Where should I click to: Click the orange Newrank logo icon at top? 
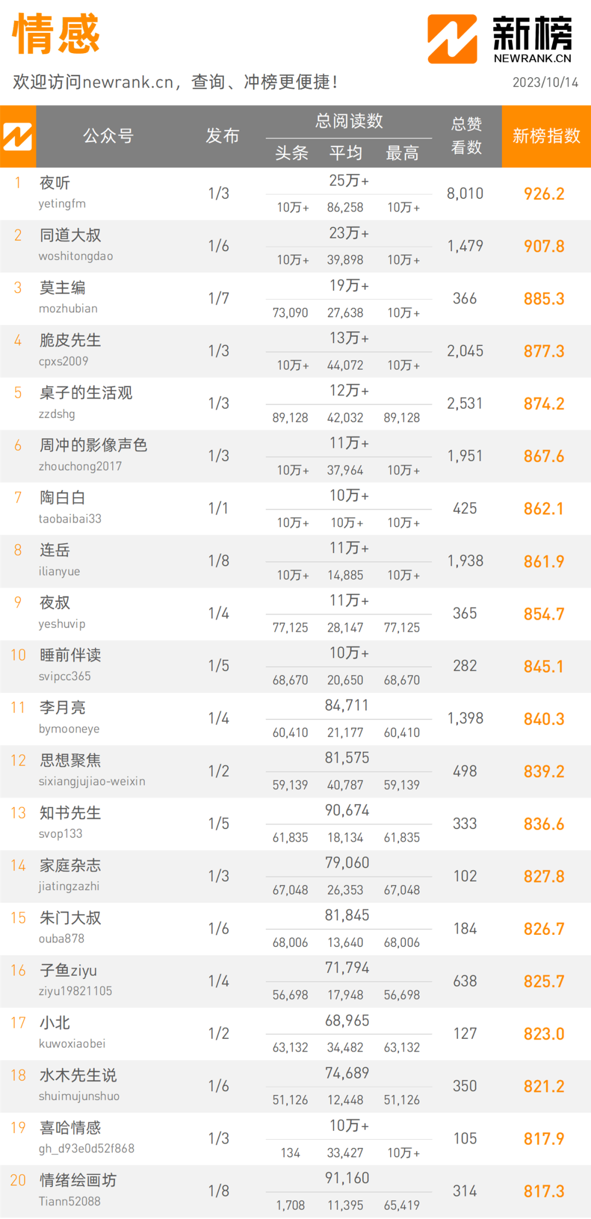[452, 39]
